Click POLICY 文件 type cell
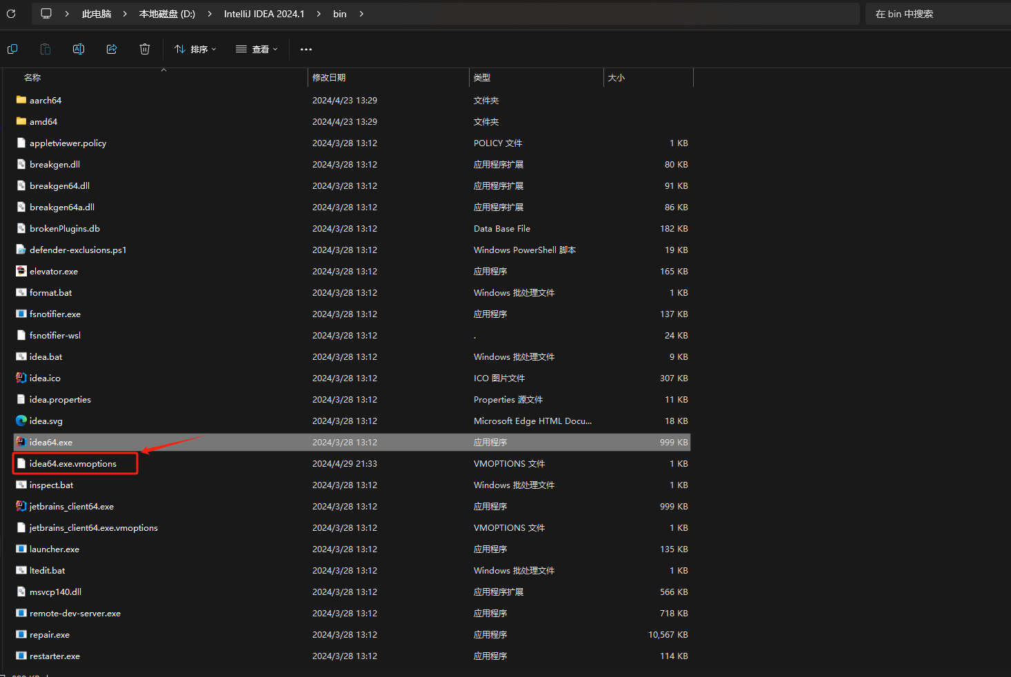1011x677 pixels. (x=498, y=143)
